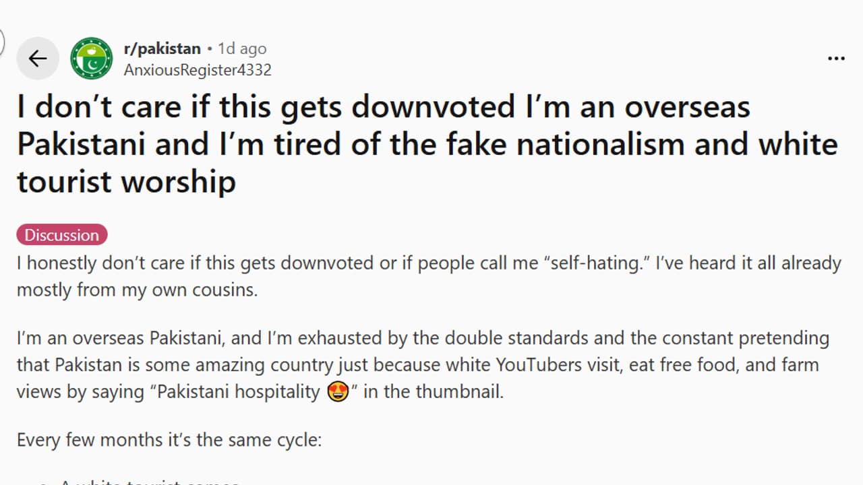Screen dimensions: 863x485
Task: Click the back arrow to return to the feed
Action: click(38, 59)
